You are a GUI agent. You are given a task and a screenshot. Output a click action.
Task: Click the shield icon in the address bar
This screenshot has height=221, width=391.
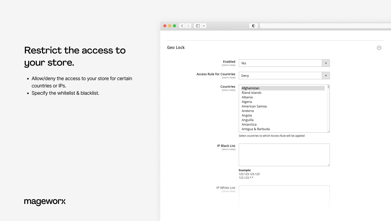[253, 26]
